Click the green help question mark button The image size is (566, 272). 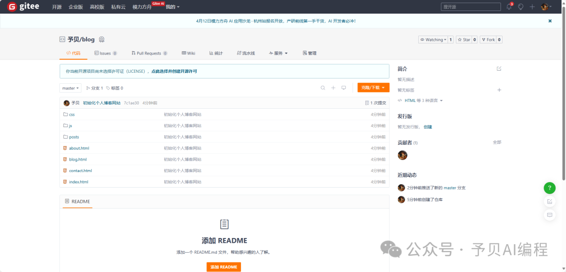549,188
